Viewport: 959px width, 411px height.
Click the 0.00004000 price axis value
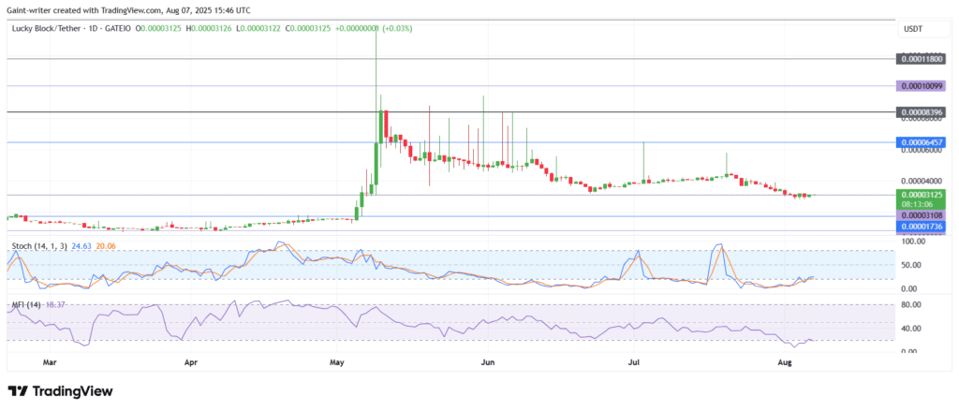pos(922,181)
